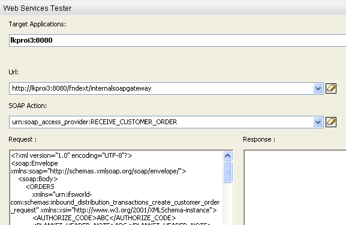Click the "<soap:Body>" line in Request
Viewport: 346px width, 225px height.
pos(38,179)
